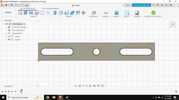Open the Viewports layout icon
Screen dimensions: 179x100
point(103,86)
